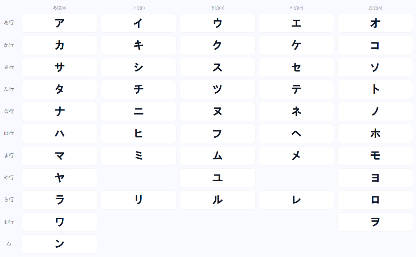This screenshot has height=257, width=416.
Task: Open the ウ katakana card
Action: pos(218,23)
